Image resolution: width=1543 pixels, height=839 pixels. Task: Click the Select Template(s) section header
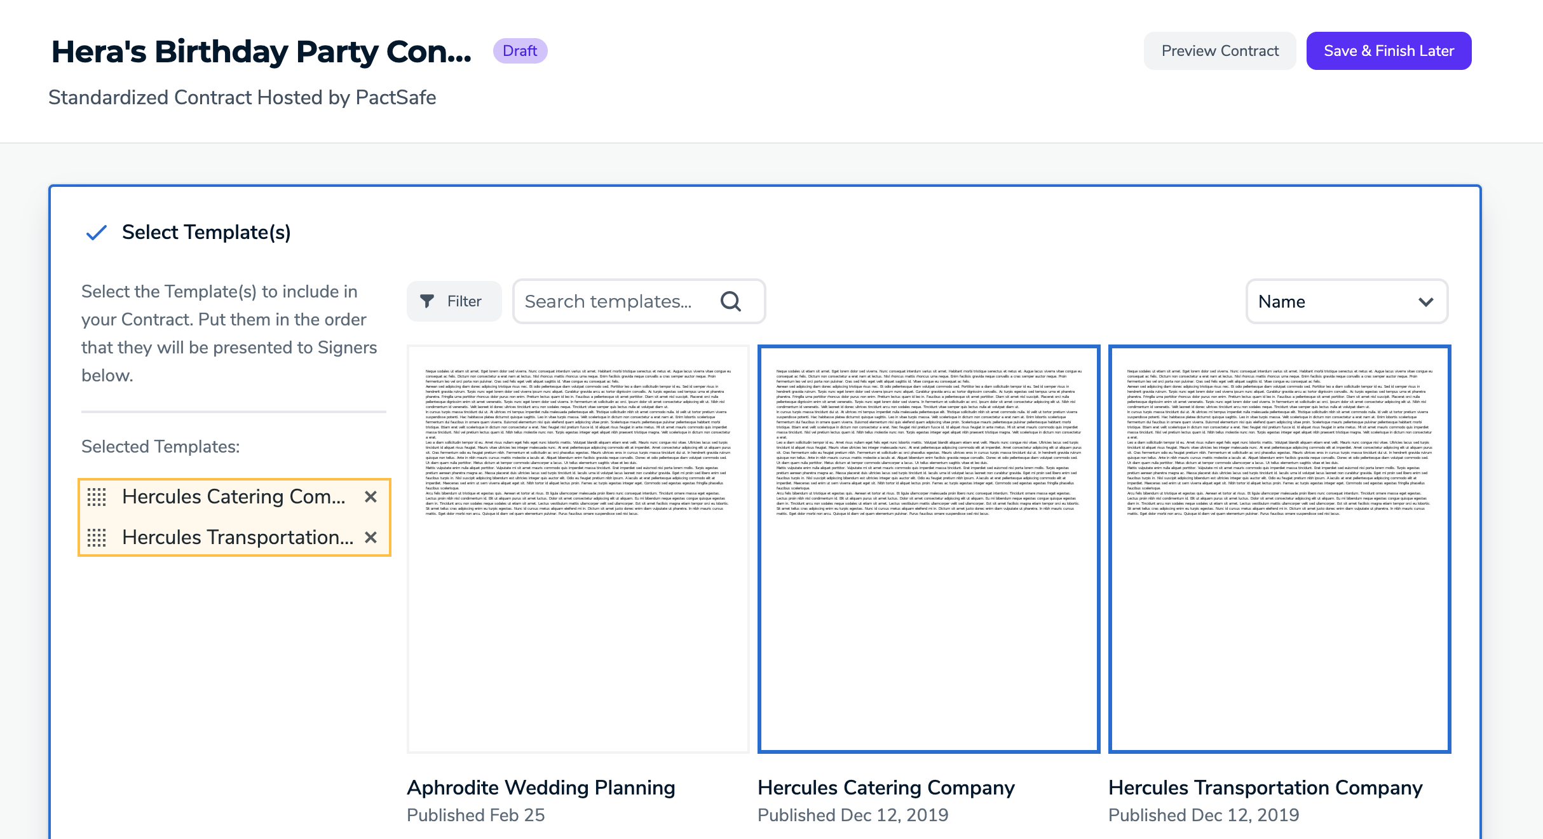pyautogui.click(x=206, y=233)
